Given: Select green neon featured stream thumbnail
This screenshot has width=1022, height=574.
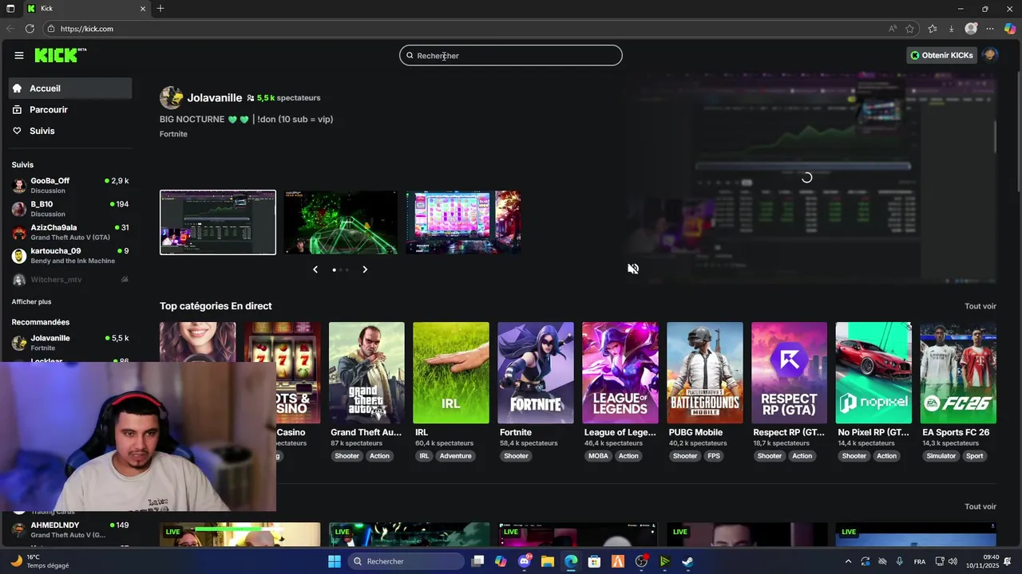Looking at the screenshot, I should pos(341,222).
